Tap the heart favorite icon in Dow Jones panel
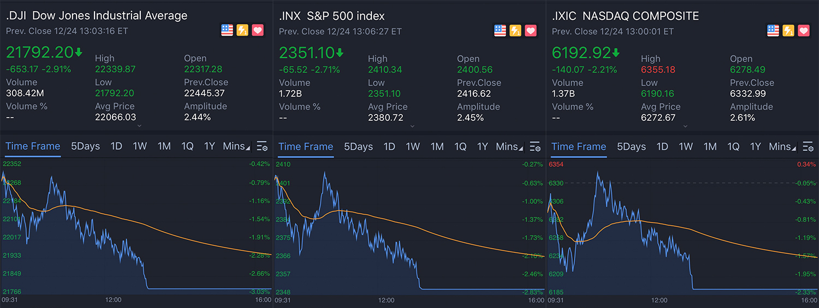This screenshot has height=308, width=819. 258,31
